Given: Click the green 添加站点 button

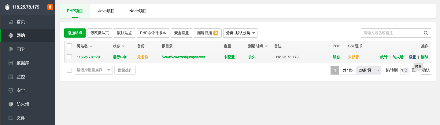Looking at the screenshot, I should [x=75, y=33].
